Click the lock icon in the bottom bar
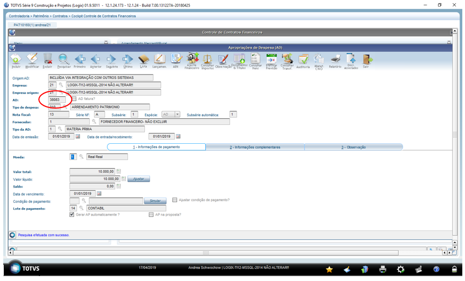 click(454, 269)
